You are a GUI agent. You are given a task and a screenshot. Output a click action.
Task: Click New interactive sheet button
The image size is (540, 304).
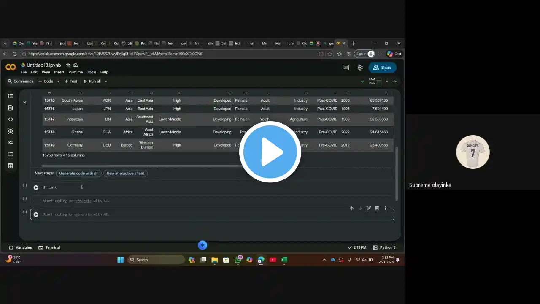[x=125, y=173]
